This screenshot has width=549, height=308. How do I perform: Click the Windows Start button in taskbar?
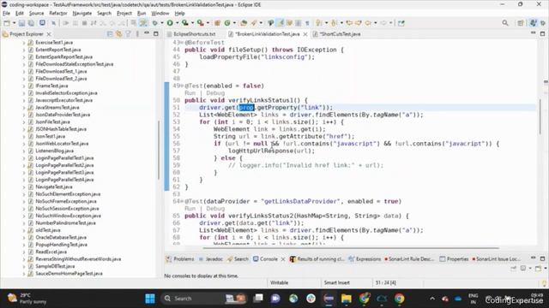point(150,299)
